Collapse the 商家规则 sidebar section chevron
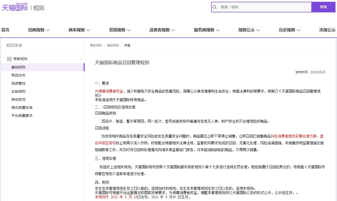337x201 pixels. pyautogui.click(x=81, y=59)
